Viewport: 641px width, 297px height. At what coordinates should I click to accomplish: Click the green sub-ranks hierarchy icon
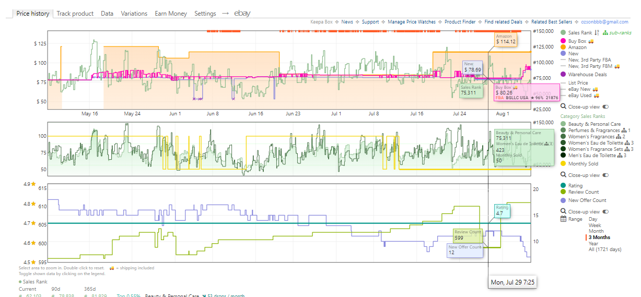click(x=605, y=33)
